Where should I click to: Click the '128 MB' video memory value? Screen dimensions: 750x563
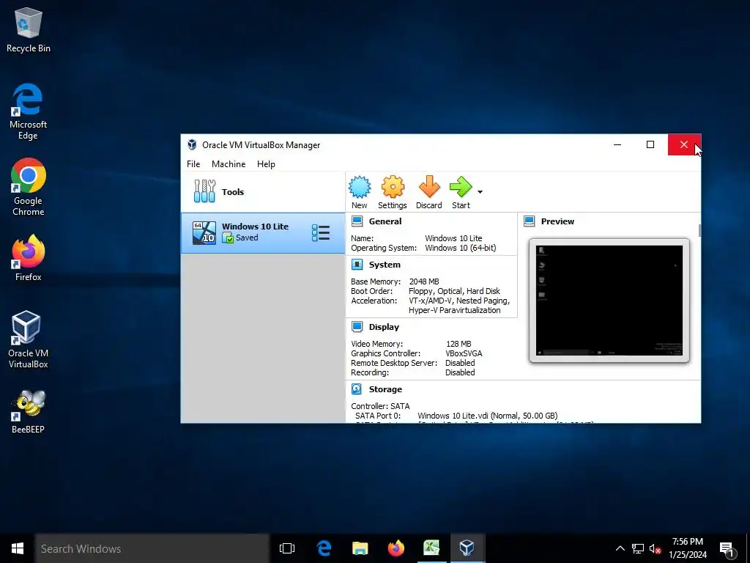pos(458,344)
